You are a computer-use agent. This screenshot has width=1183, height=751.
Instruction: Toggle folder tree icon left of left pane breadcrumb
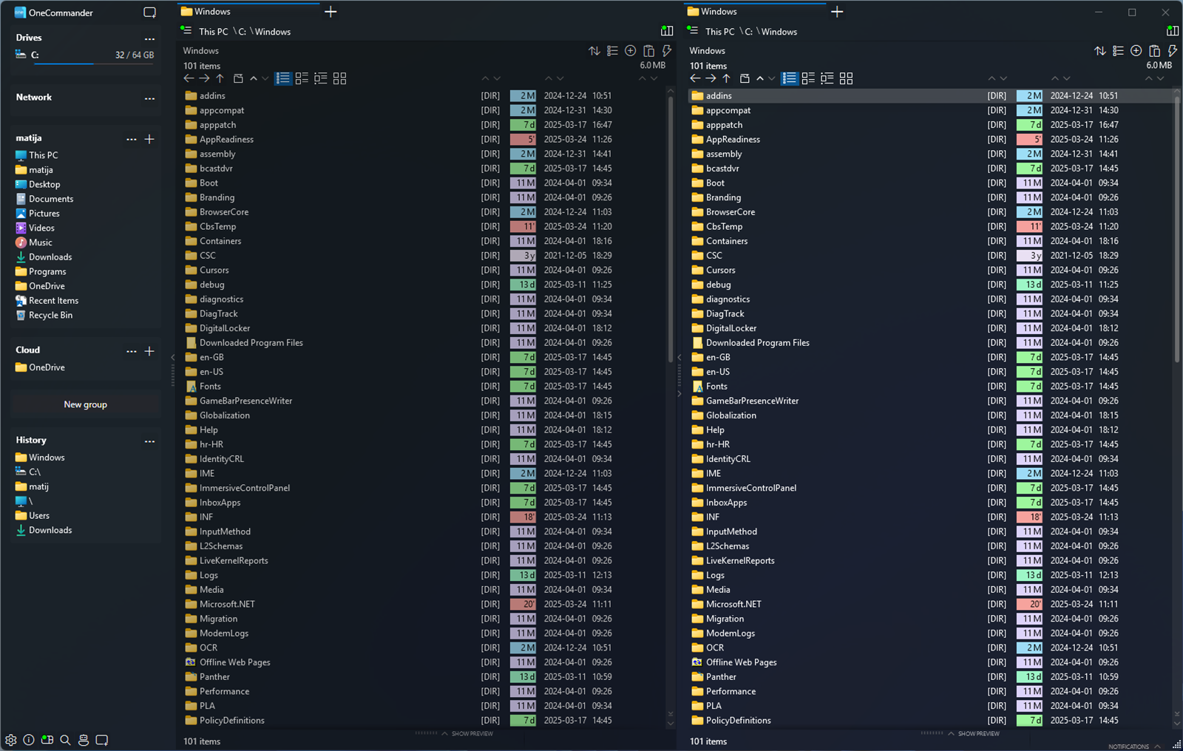coord(186,30)
